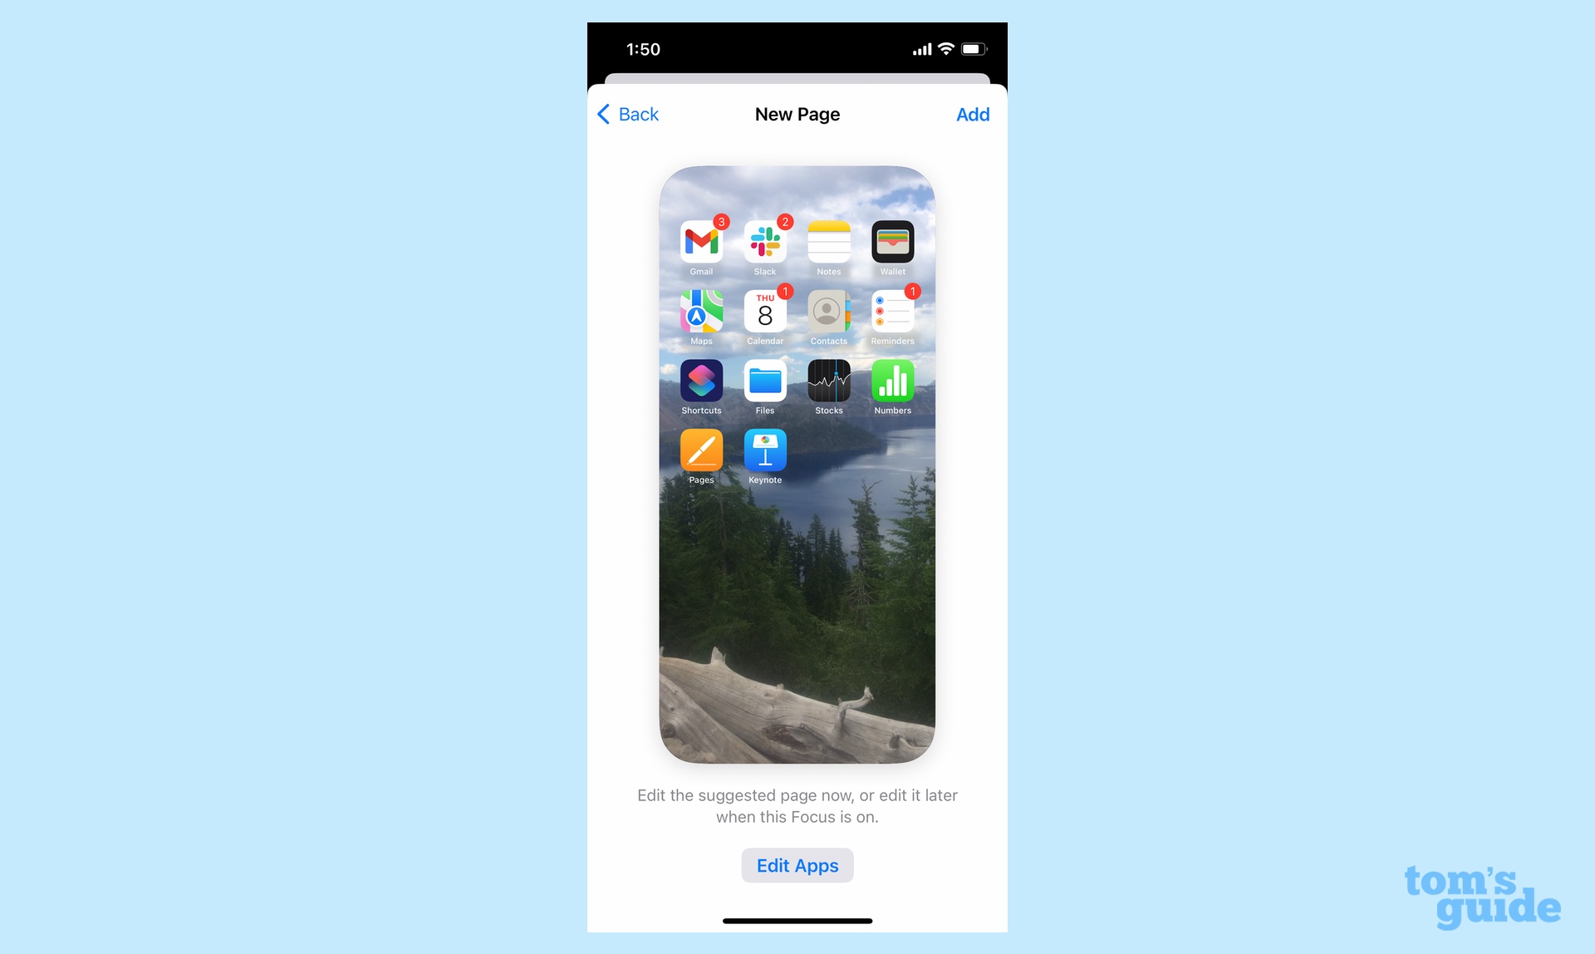1595x954 pixels.
Task: Open the Gmail app
Action: click(702, 241)
